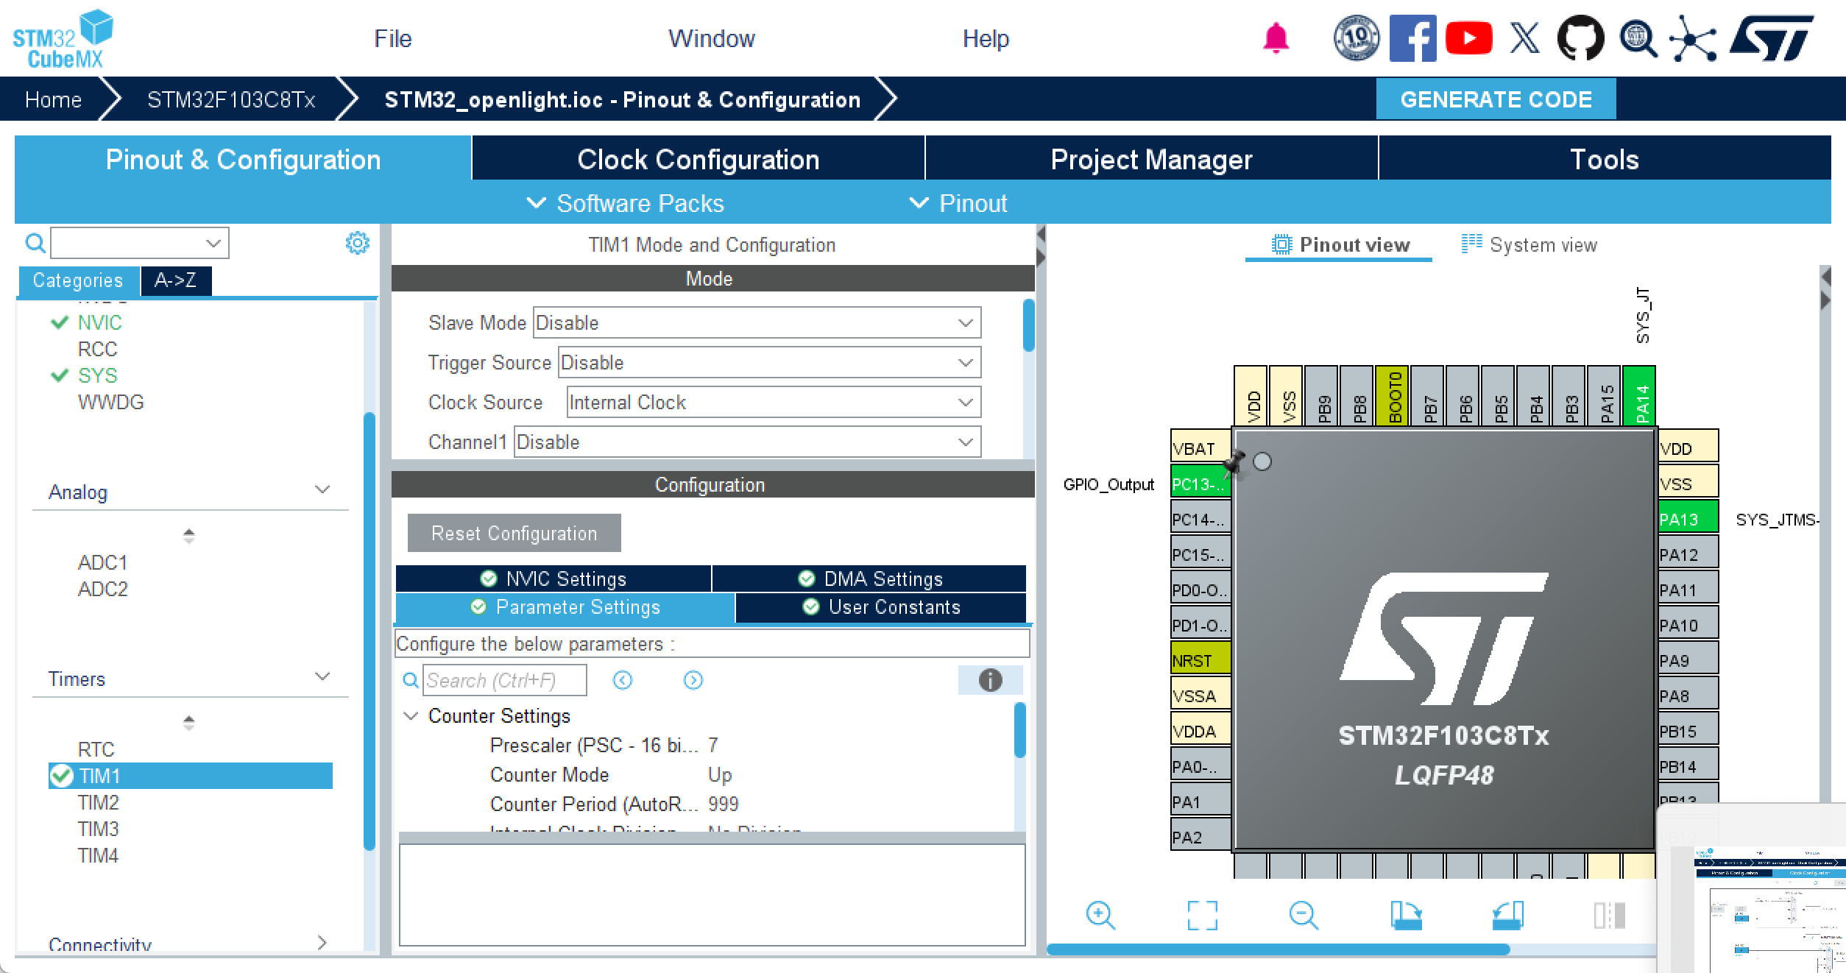Click Reset Configuration button
The height and width of the screenshot is (973, 1846).
(514, 533)
